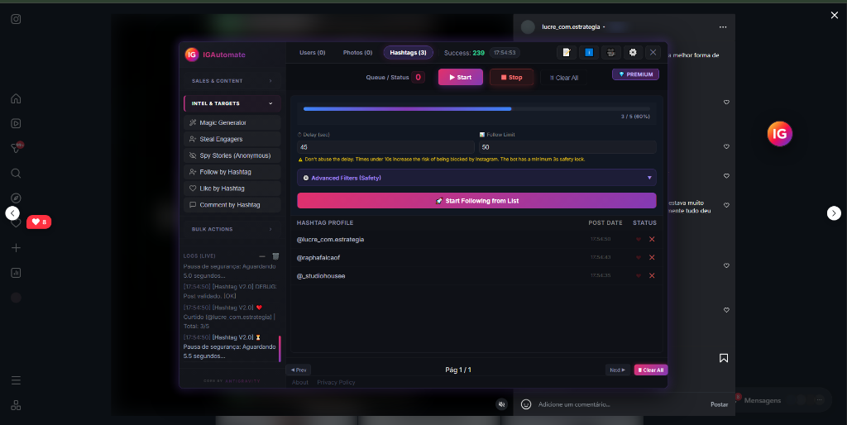Open emoji picker in comment box

click(526, 404)
